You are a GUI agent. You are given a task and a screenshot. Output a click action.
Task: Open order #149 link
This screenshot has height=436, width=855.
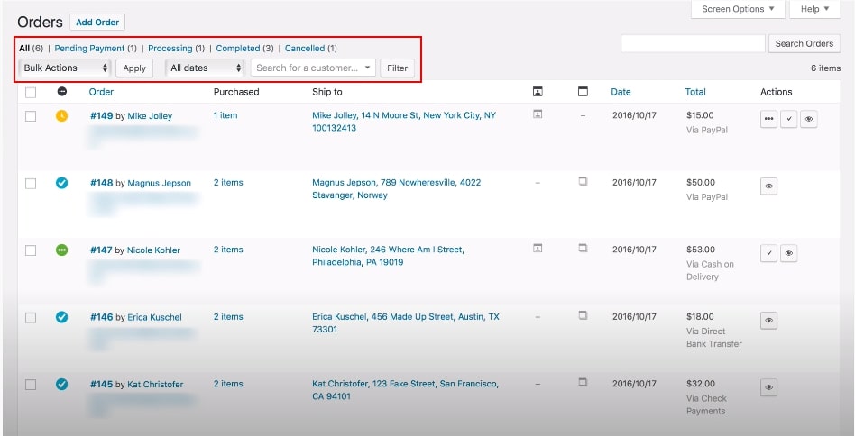[101, 116]
